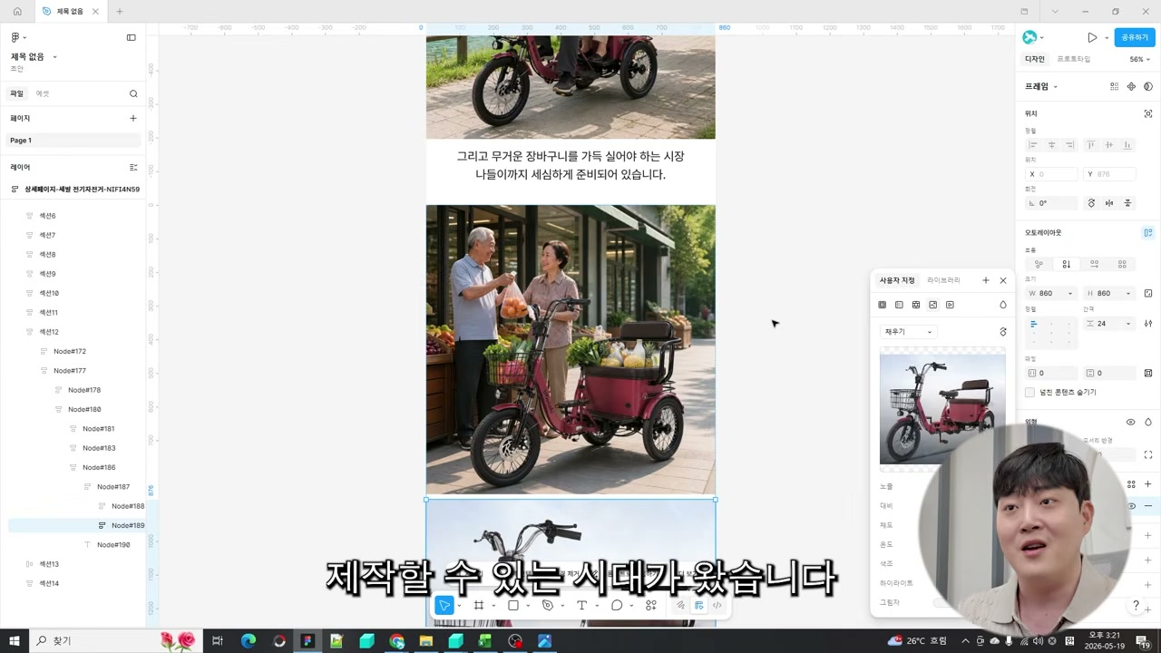Image resolution: width=1161 pixels, height=653 pixels.
Task: Open the Move tool options dropdown
Action: click(459, 606)
